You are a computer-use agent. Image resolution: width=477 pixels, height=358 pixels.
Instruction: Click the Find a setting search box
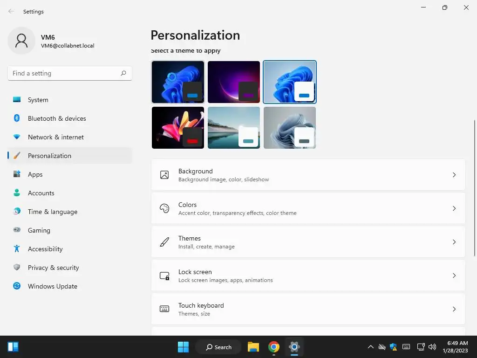(x=70, y=73)
